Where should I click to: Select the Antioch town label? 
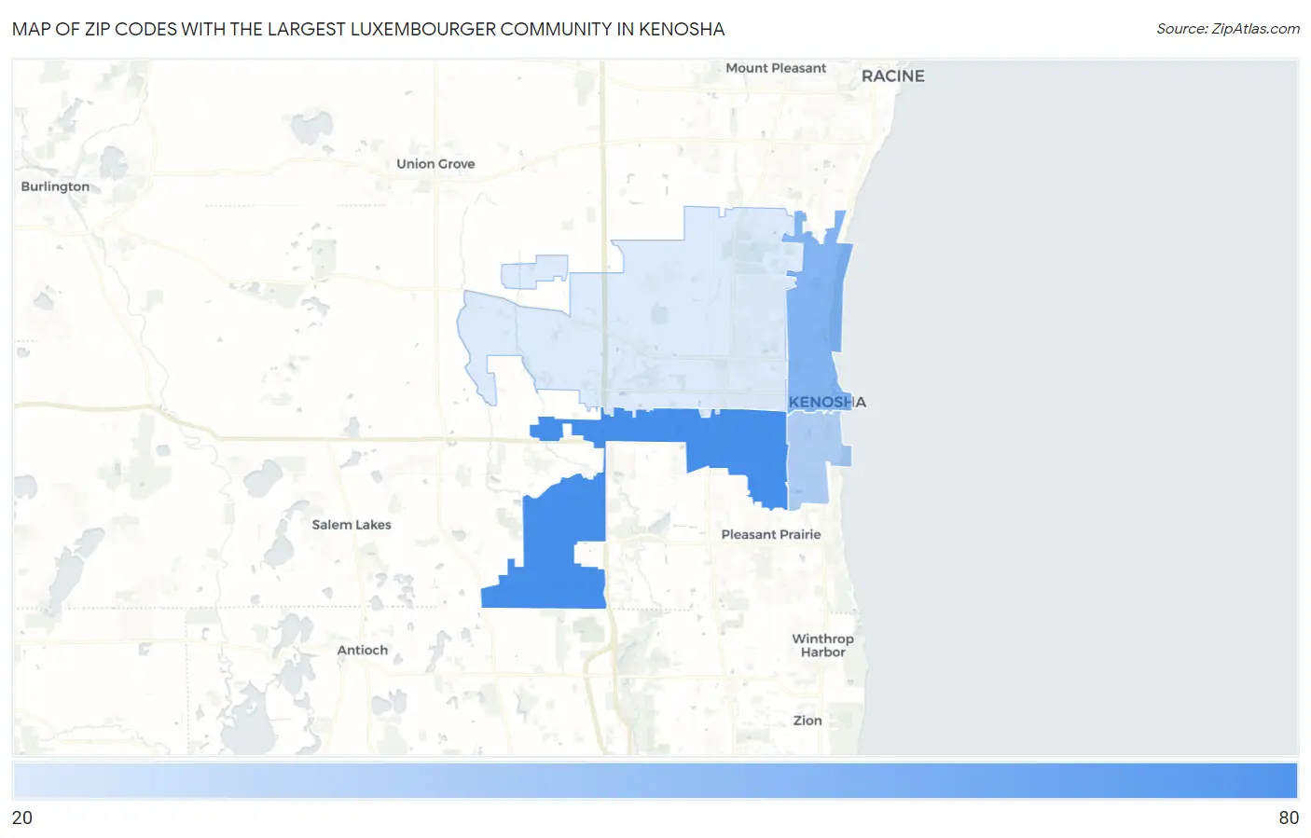pyautogui.click(x=362, y=651)
